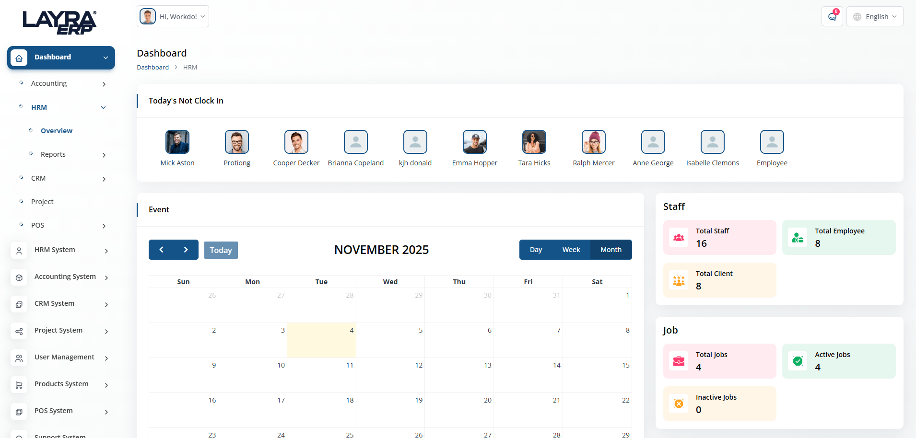Select kjh donald's avatar
This screenshot has width=916, height=438.
pyautogui.click(x=415, y=142)
